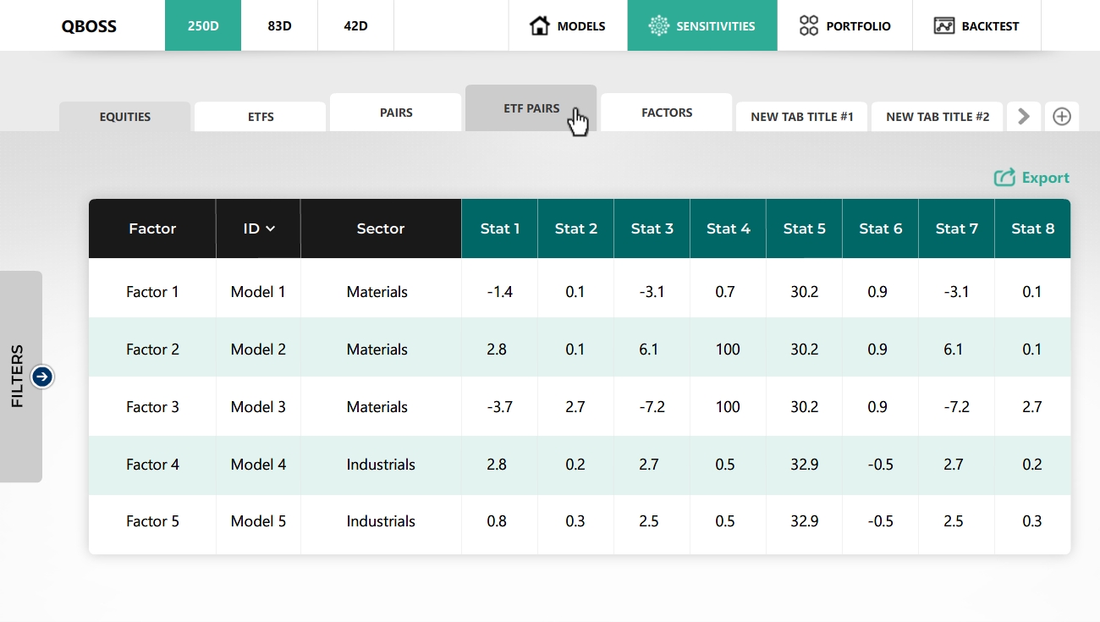Viewport: 1100px width, 622px height.
Task: Click the QBOSS logo text
Action: (x=89, y=25)
